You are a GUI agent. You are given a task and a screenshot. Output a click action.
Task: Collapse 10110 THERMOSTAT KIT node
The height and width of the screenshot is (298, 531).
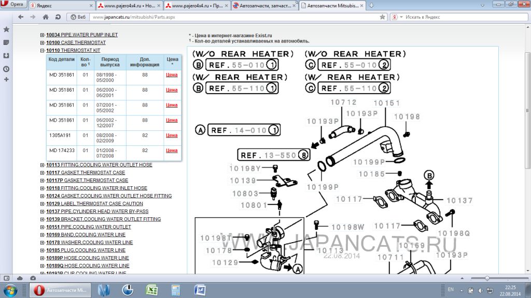tap(43, 50)
